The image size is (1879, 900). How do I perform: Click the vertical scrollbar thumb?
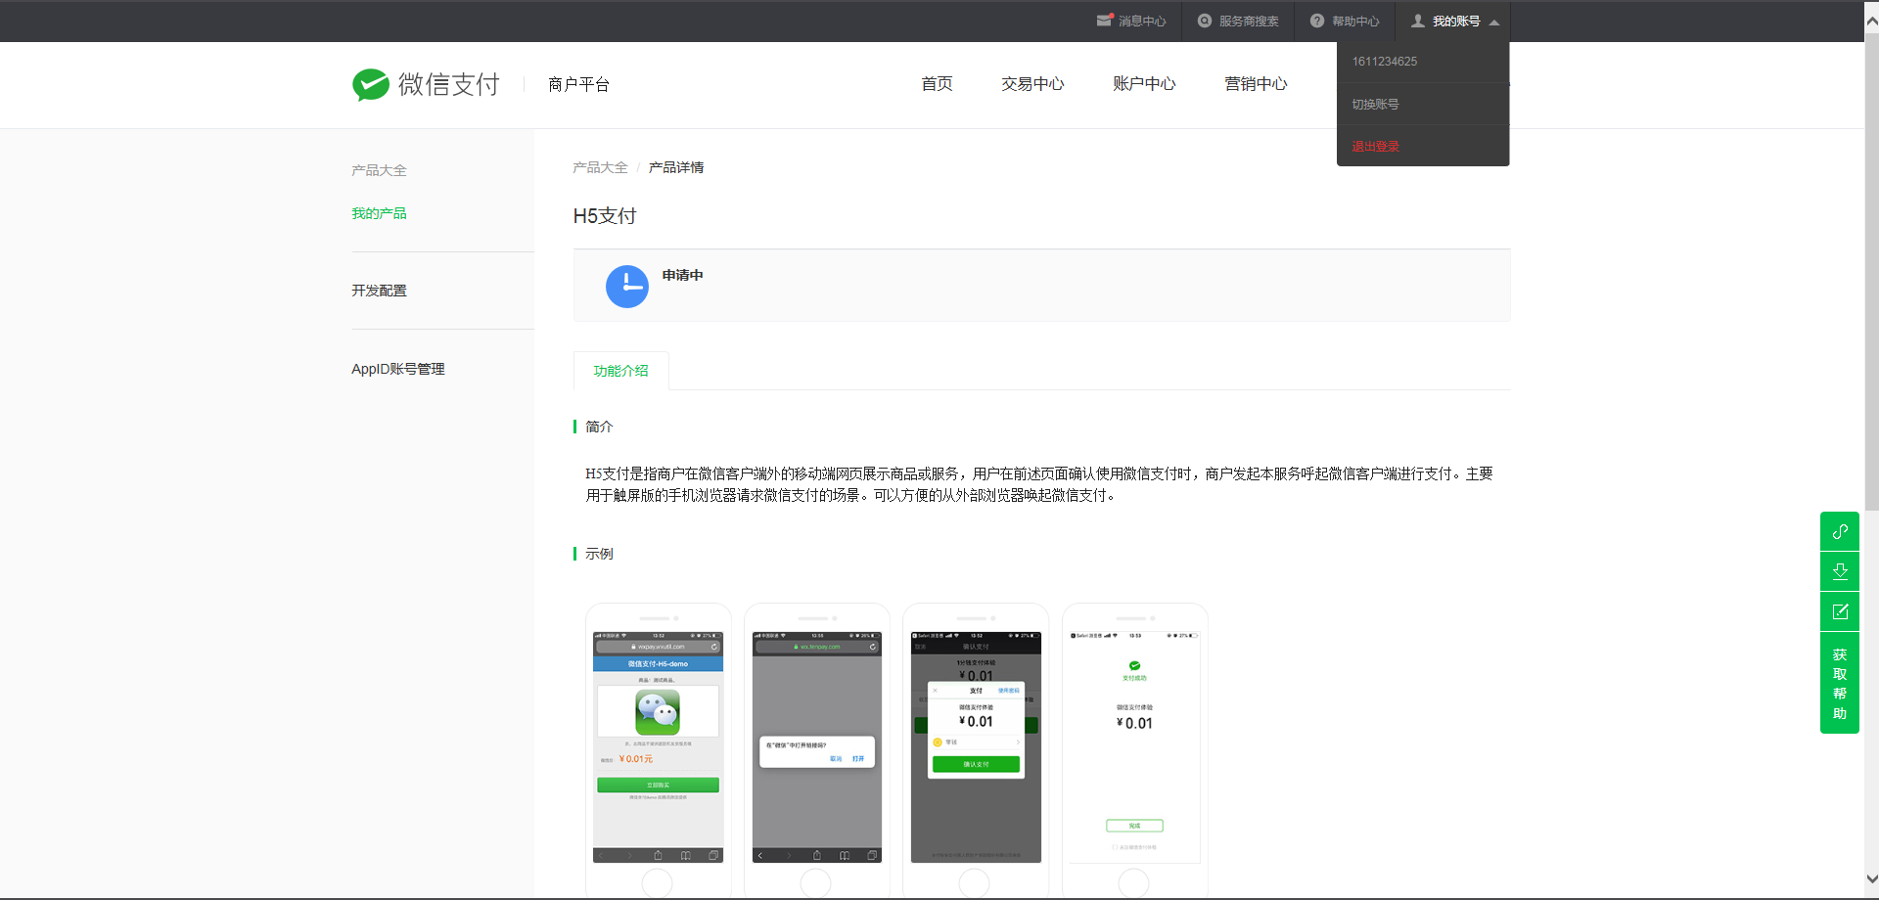point(1871,271)
